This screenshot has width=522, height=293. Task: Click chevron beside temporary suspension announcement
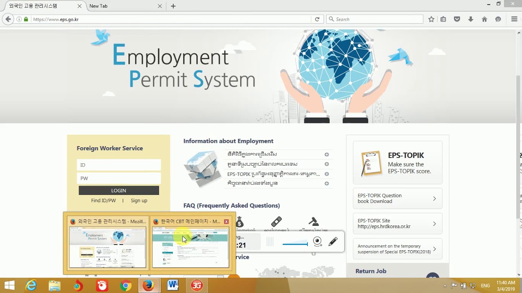coord(434,249)
